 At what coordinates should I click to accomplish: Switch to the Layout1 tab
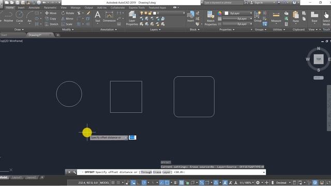click(17, 177)
